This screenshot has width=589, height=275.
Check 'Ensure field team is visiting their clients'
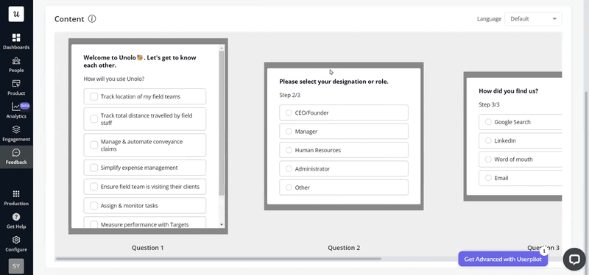[94, 187]
